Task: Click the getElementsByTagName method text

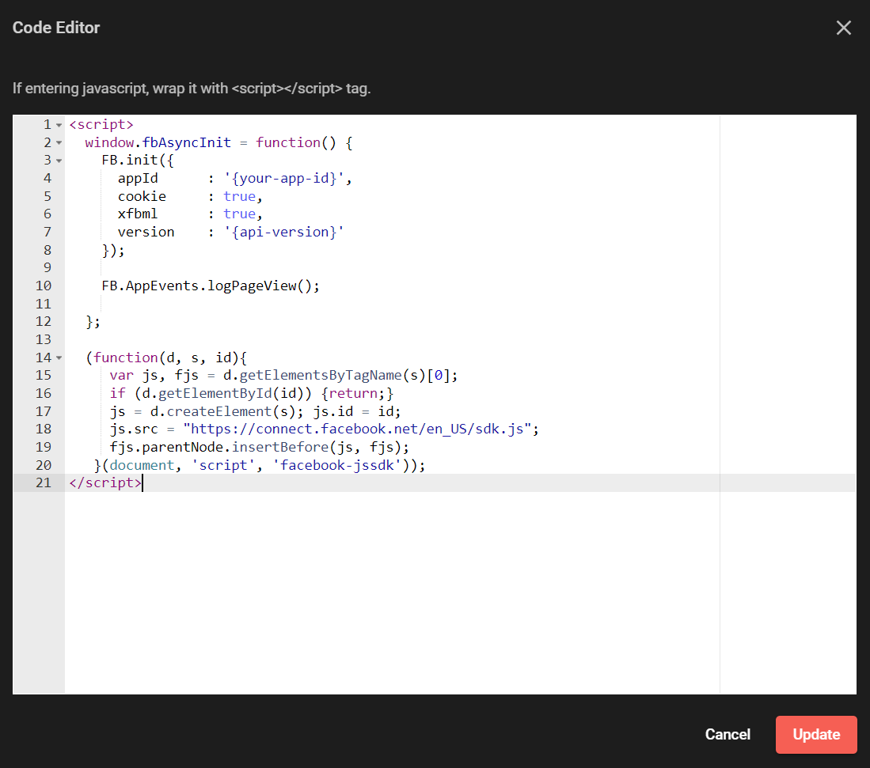Action: pos(320,376)
